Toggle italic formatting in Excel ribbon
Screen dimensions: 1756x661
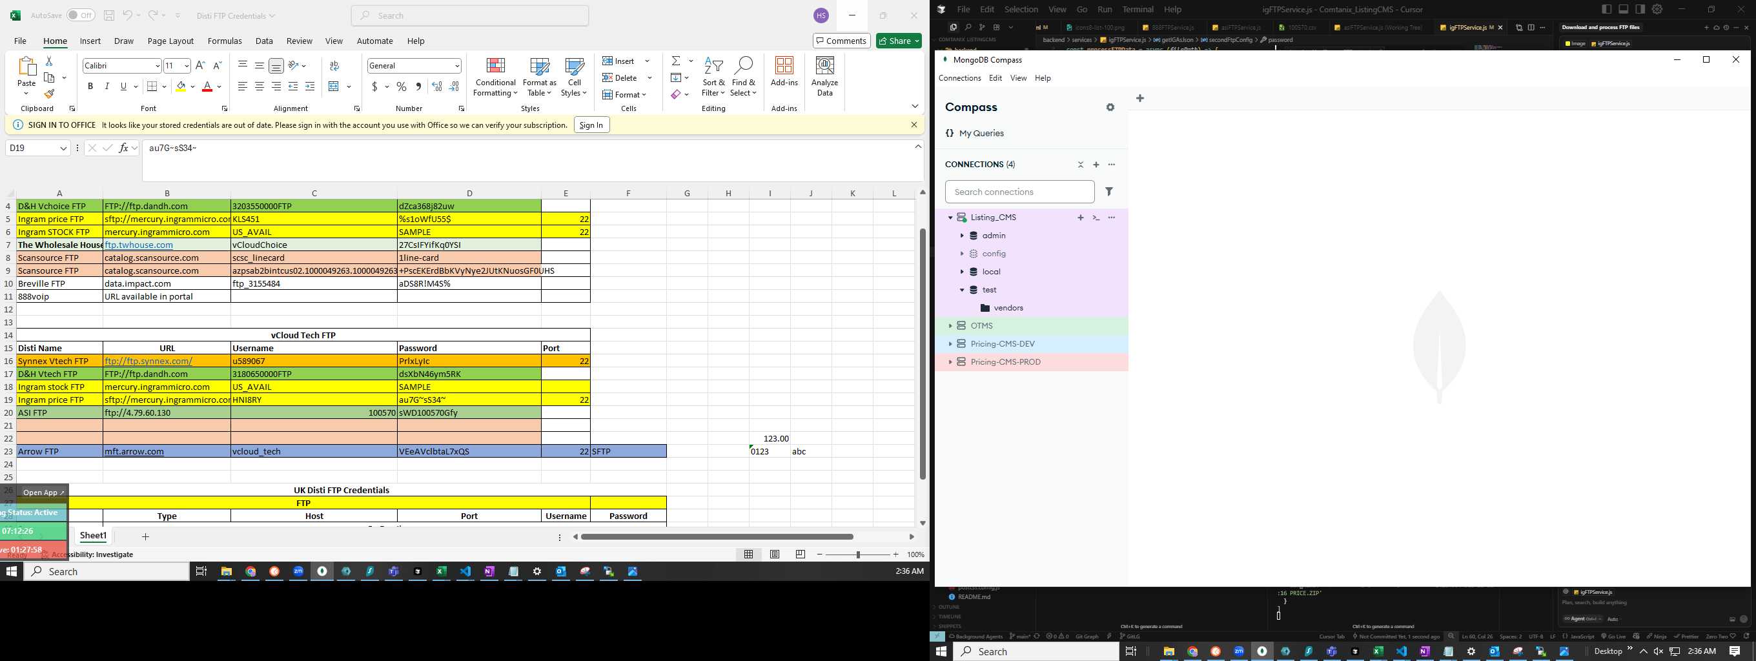pyautogui.click(x=107, y=86)
